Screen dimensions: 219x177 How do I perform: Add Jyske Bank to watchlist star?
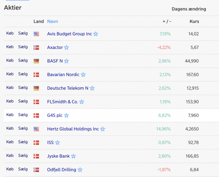(x=74, y=156)
